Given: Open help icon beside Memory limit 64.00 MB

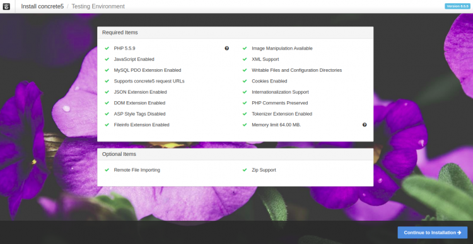Looking at the screenshot, I should (x=365, y=125).
